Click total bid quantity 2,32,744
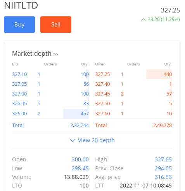The width and height of the screenshot is (185, 191). [80, 126]
